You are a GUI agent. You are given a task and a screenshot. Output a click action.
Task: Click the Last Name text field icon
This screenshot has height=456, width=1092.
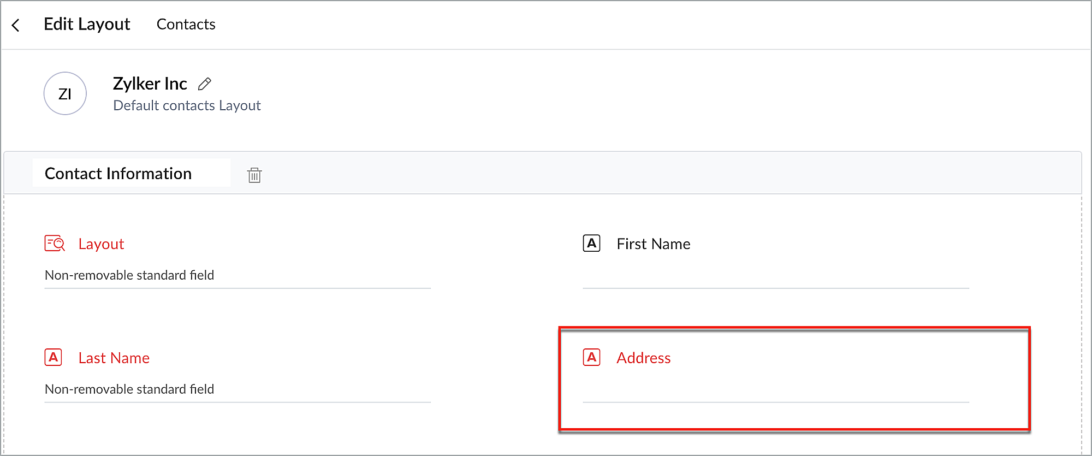[54, 357]
